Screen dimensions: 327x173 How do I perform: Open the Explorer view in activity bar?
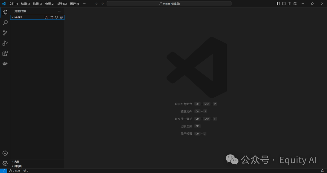pyautogui.click(x=5, y=12)
